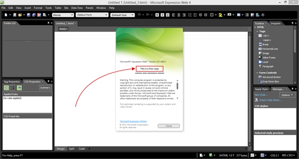Open the page size '883 x 523' dropdown
Screen dimensions: 299x159
[289, 156]
